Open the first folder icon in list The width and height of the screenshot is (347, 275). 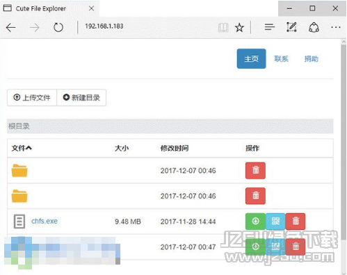click(x=19, y=171)
